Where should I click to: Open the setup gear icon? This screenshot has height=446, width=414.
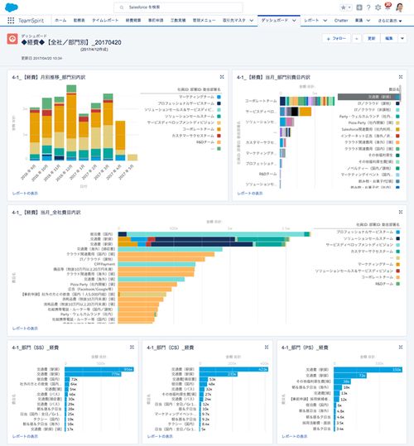[378, 7]
